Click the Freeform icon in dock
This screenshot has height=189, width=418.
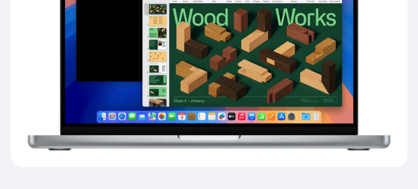click(222, 117)
